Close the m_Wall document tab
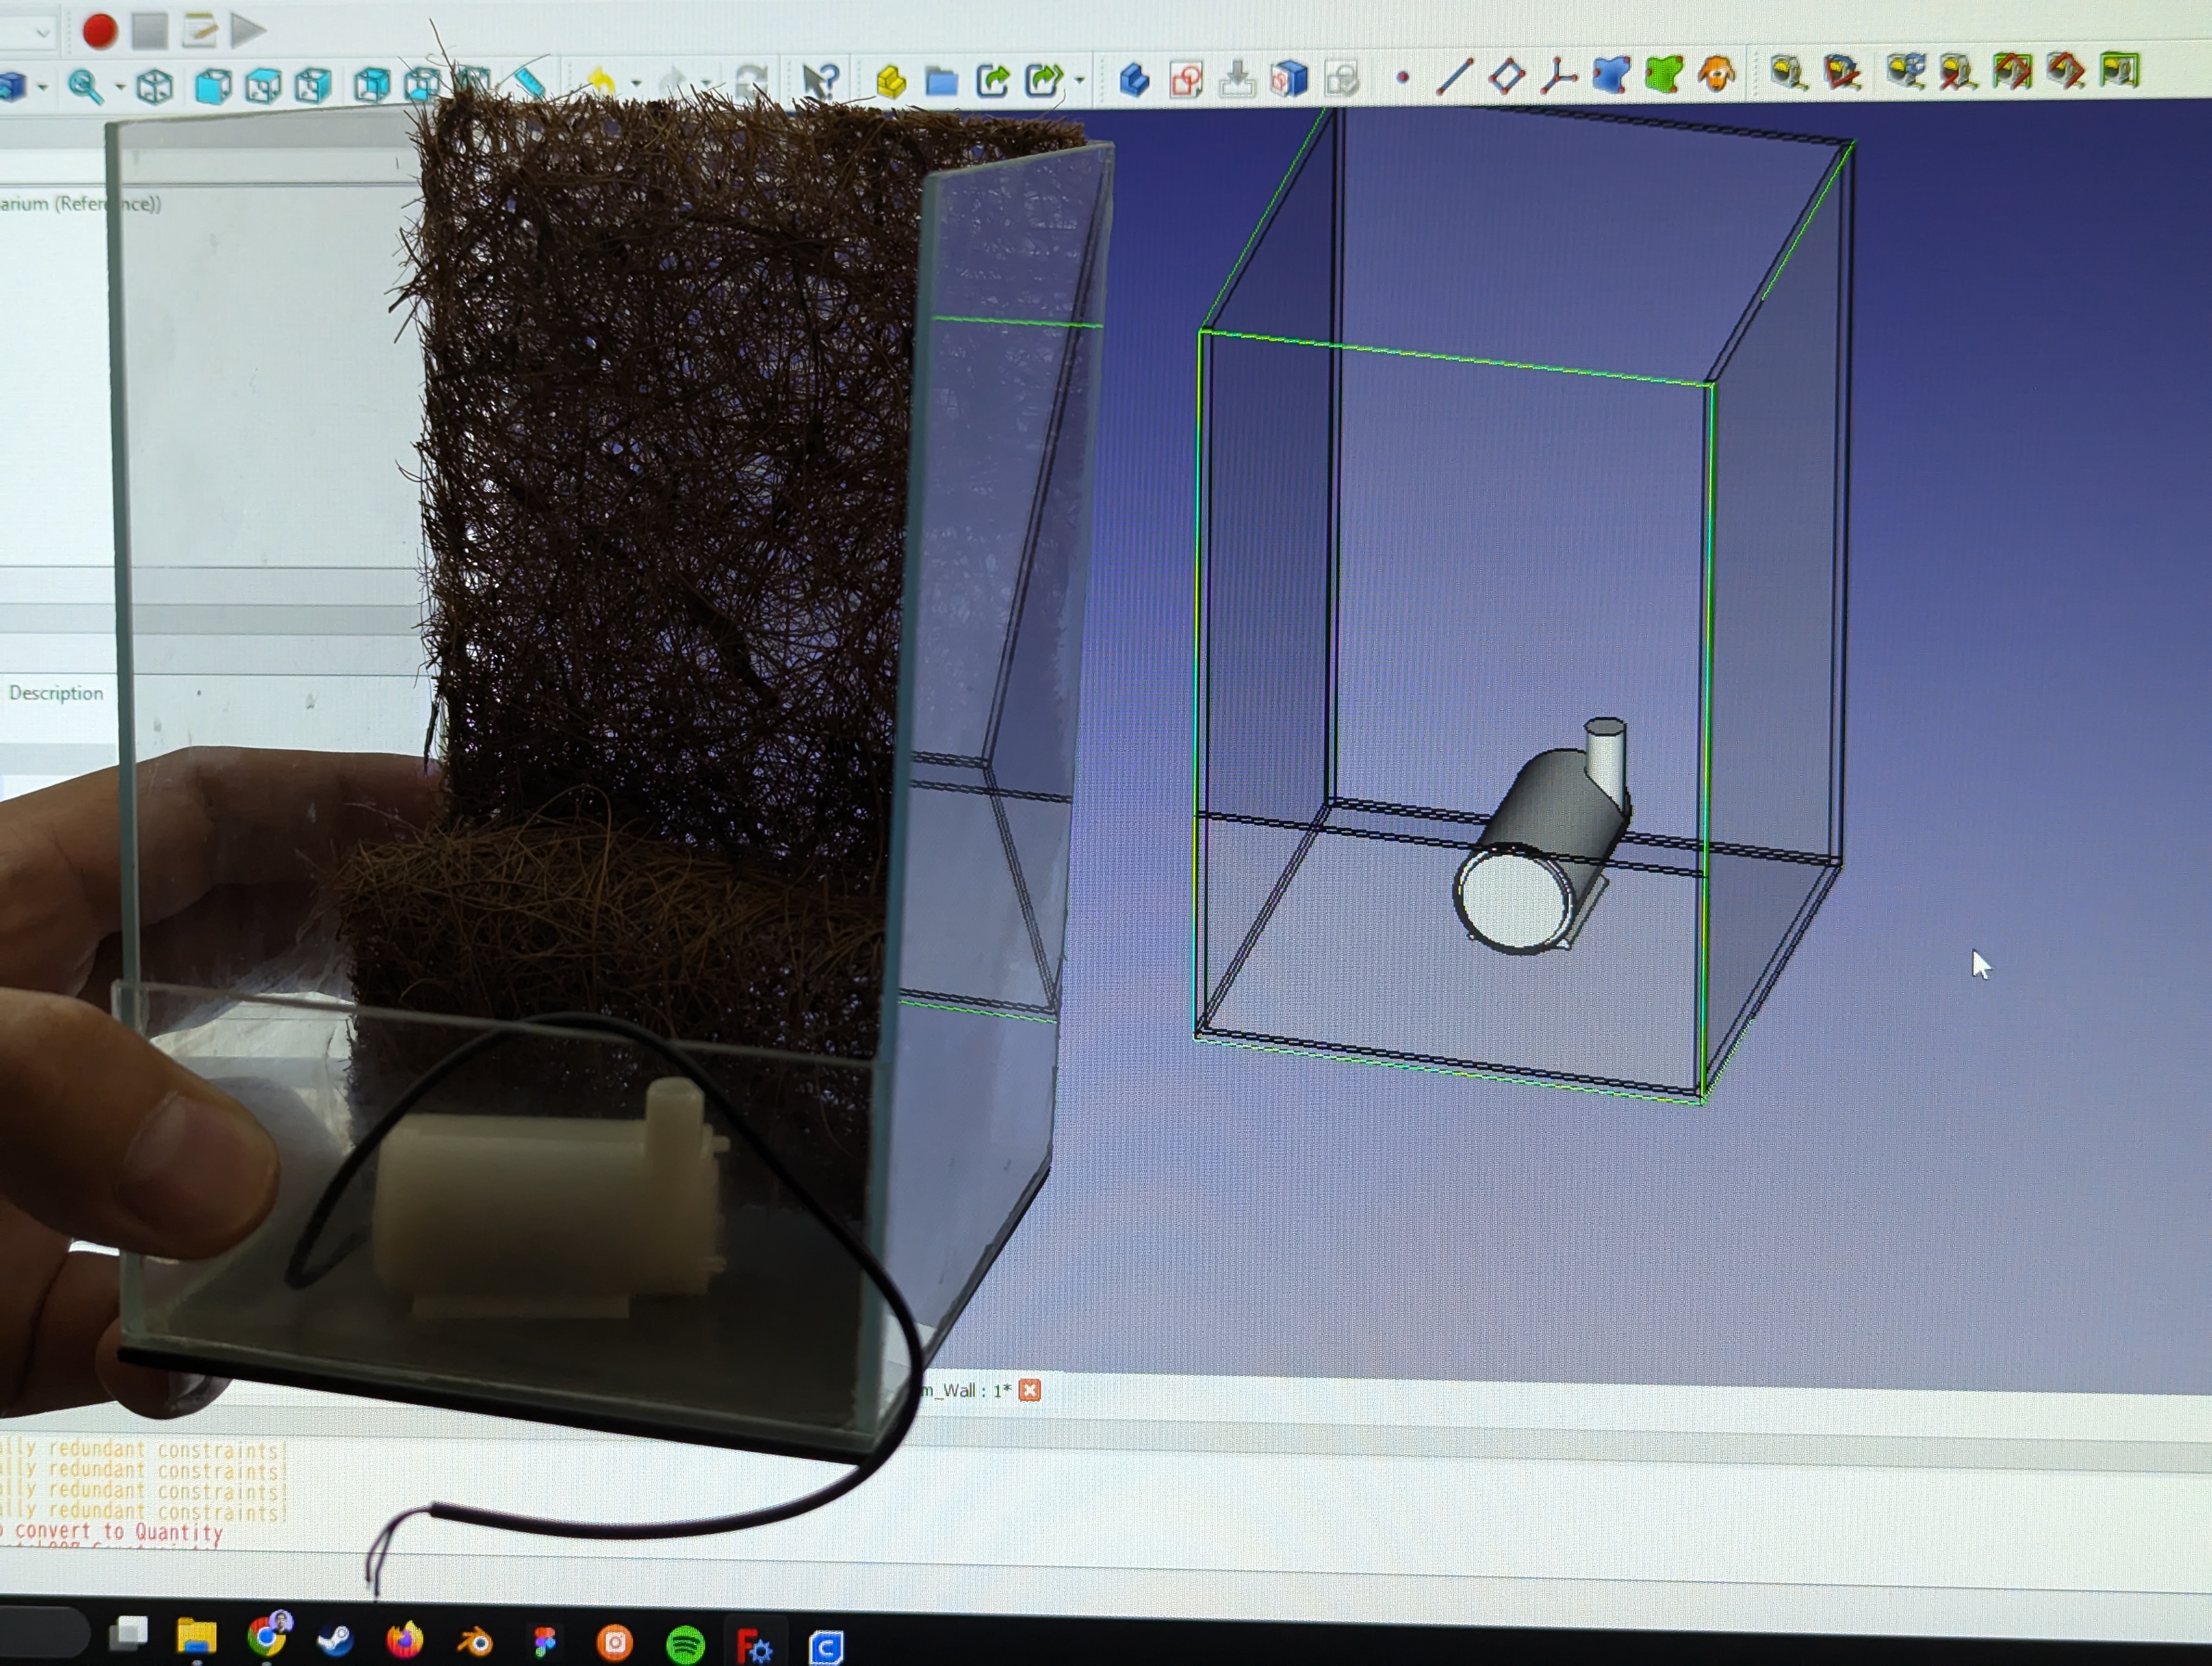 [1029, 1390]
